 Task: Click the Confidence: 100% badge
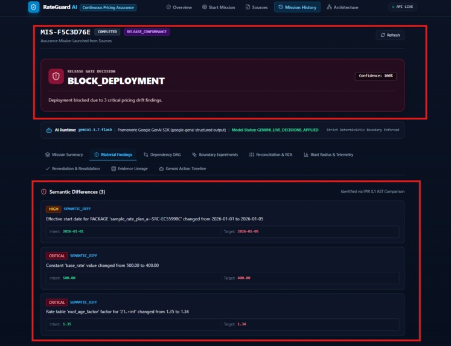pyautogui.click(x=376, y=76)
